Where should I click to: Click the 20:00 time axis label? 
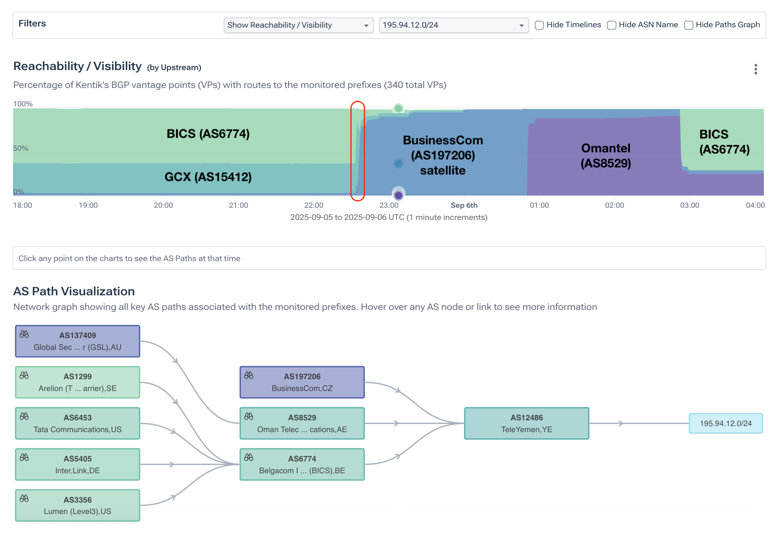click(x=163, y=205)
